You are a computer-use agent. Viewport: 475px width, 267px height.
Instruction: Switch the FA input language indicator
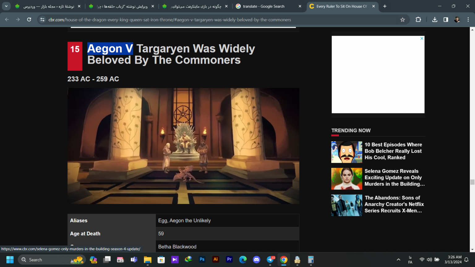point(410,260)
